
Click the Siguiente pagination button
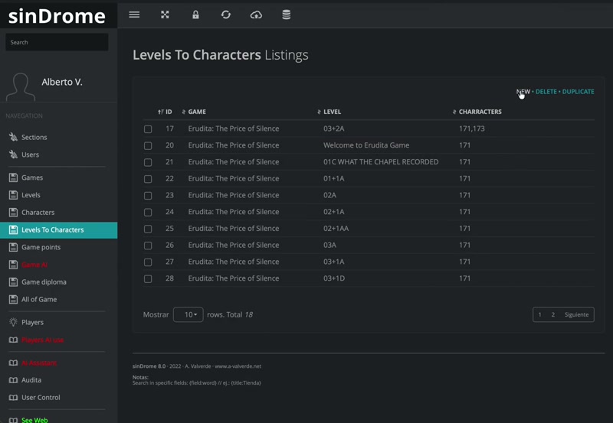point(576,314)
